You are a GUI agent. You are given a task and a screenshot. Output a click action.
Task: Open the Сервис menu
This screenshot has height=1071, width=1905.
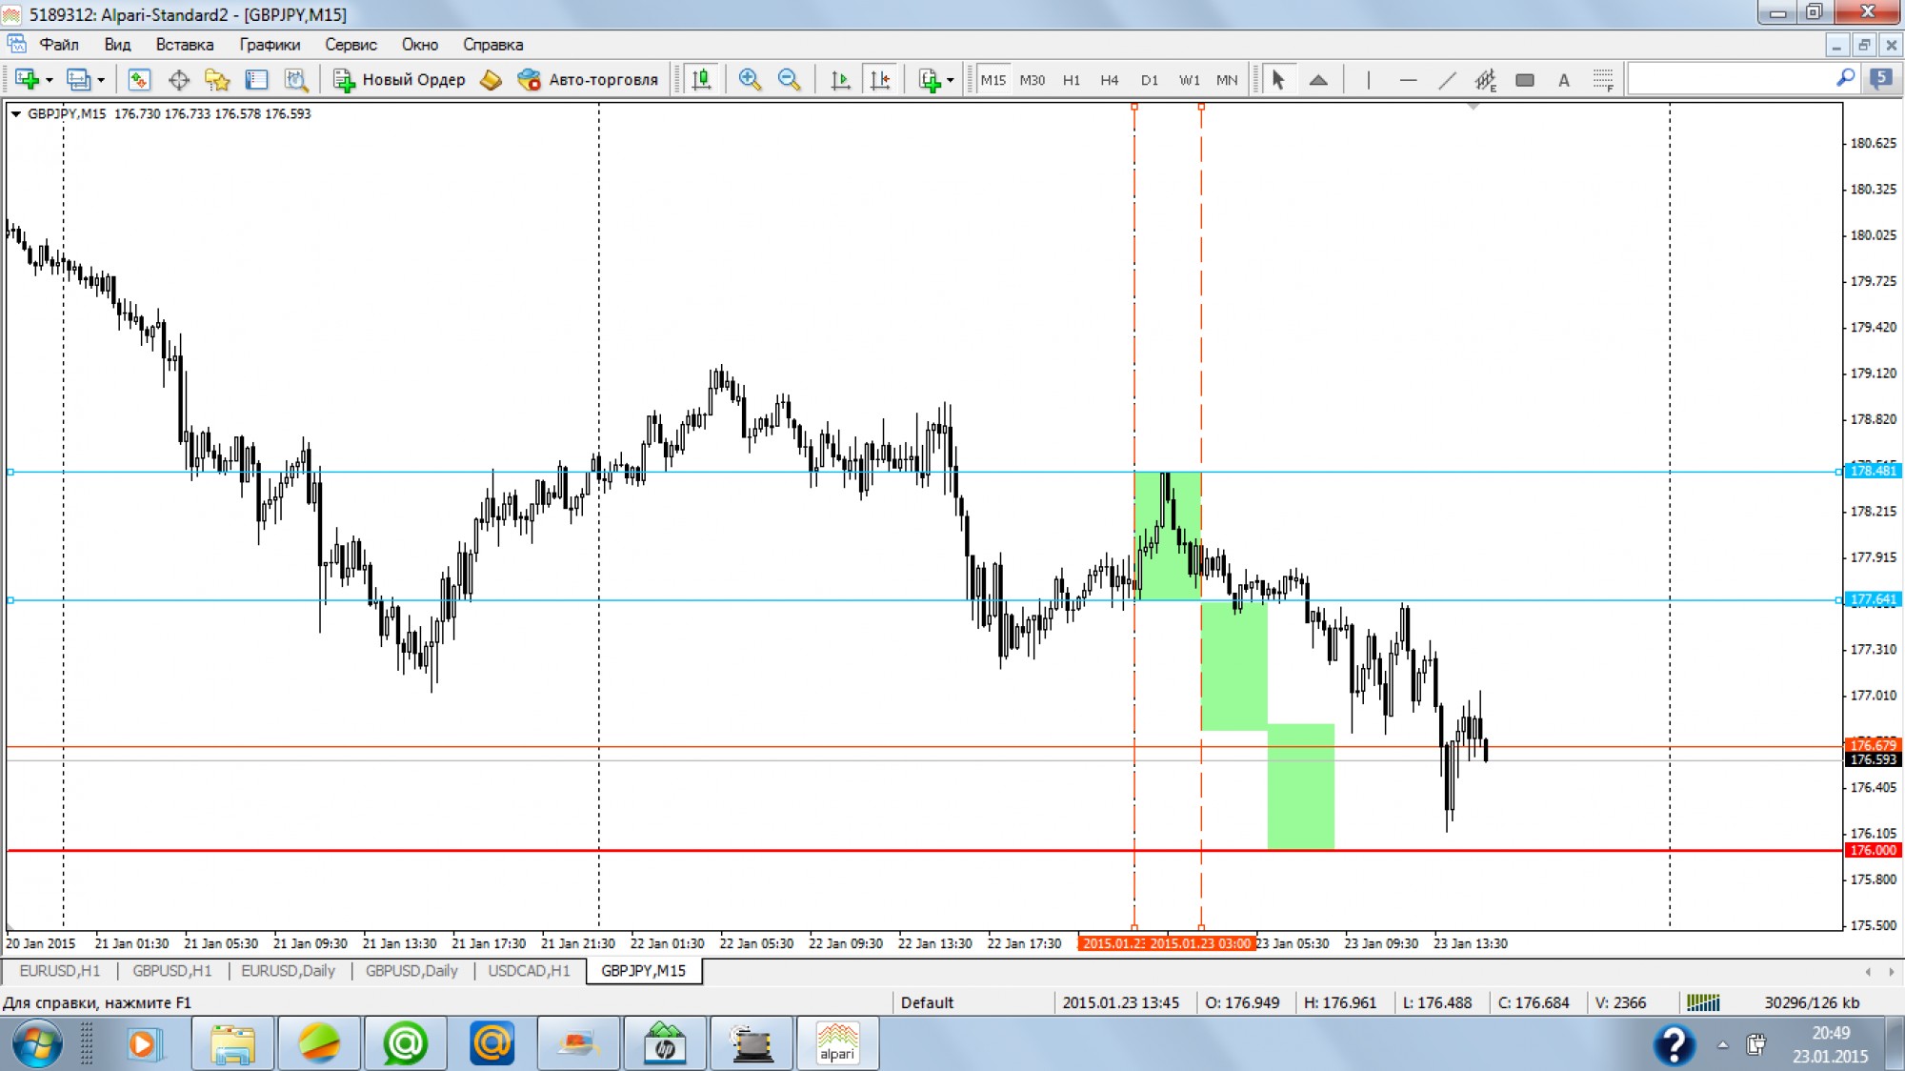(x=351, y=45)
